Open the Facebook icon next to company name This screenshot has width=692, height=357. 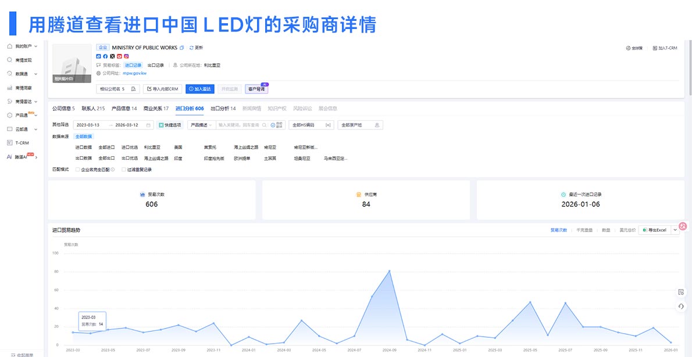click(105, 56)
